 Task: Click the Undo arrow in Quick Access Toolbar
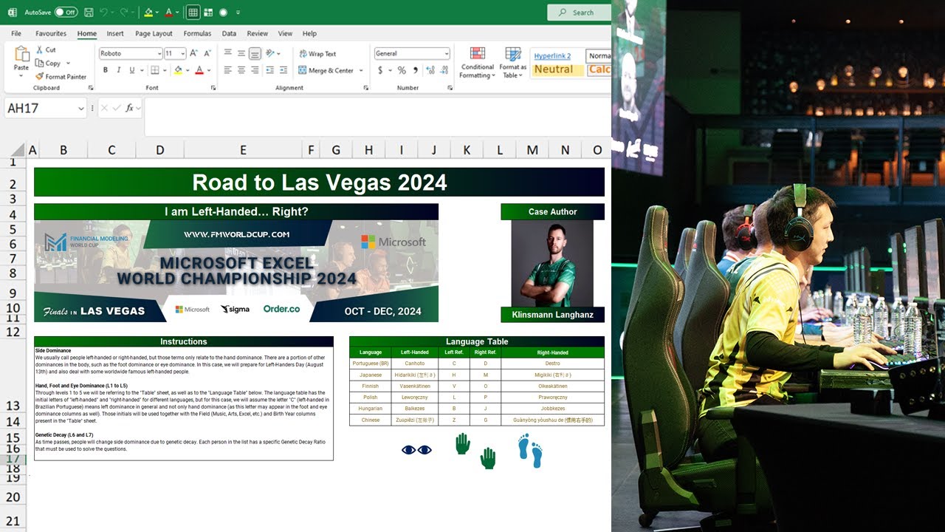[x=104, y=13]
